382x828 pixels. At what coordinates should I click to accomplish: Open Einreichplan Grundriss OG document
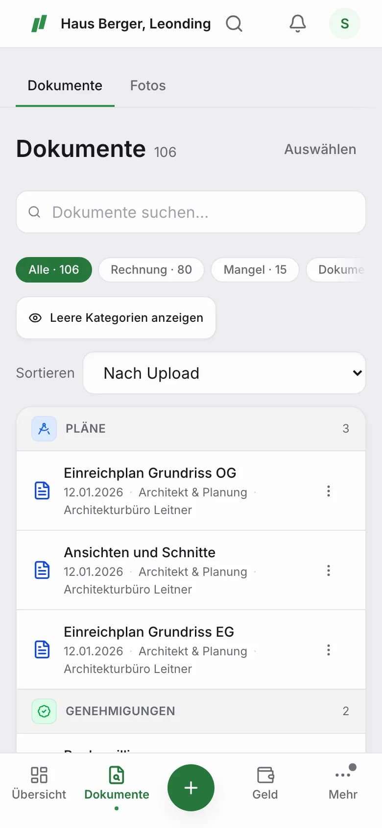(191, 491)
